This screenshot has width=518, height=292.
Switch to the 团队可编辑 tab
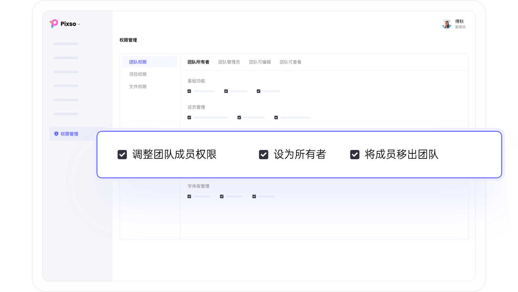(x=260, y=62)
